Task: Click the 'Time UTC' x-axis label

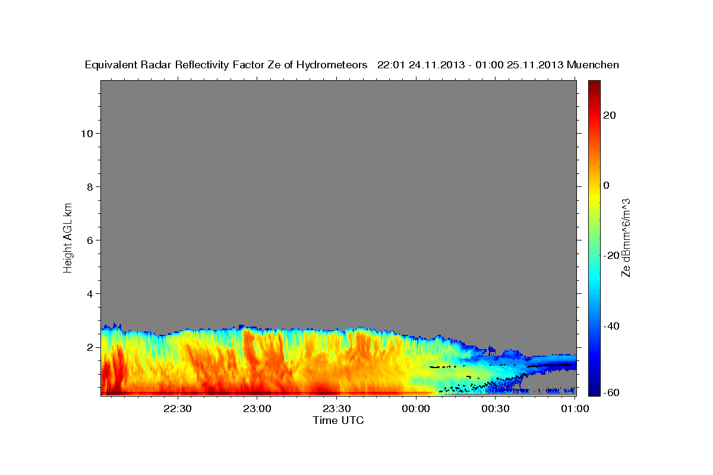Action: [x=338, y=420]
